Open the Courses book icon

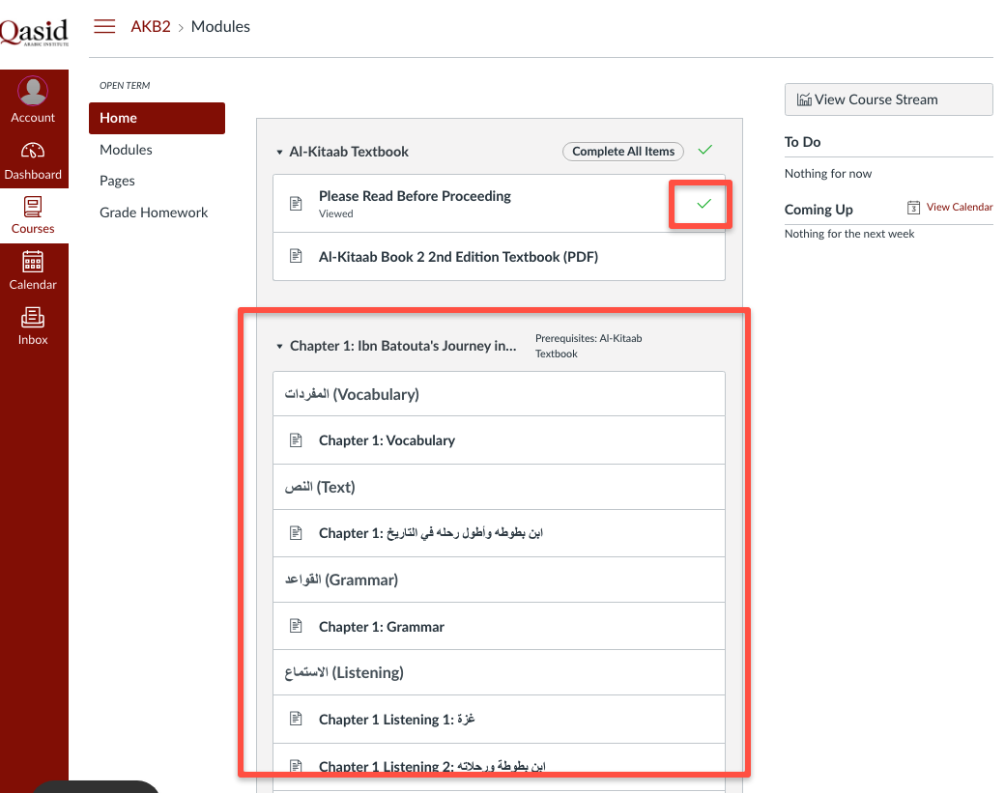tap(33, 207)
